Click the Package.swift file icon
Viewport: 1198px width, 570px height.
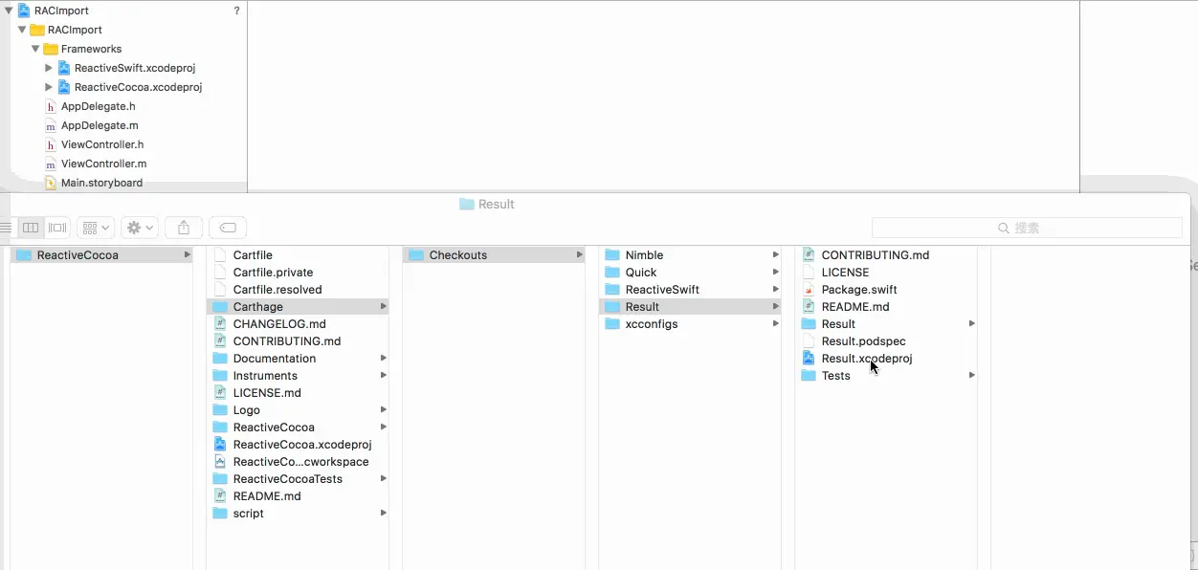pyautogui.click(x=809, y=290)
